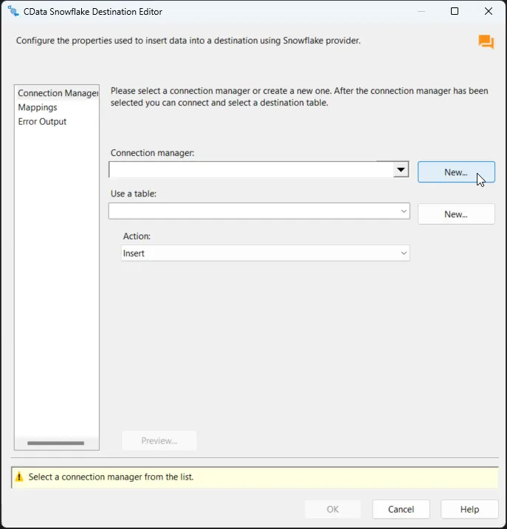The image size is (507, 529).
Task: Minimize the Destination Editor window
Action: [421, 11]
